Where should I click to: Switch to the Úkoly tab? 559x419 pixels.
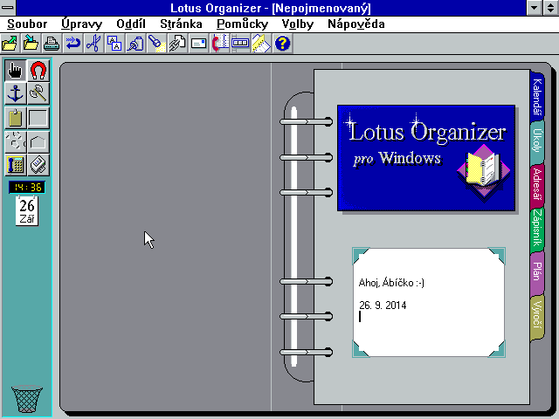coord(537,141)
